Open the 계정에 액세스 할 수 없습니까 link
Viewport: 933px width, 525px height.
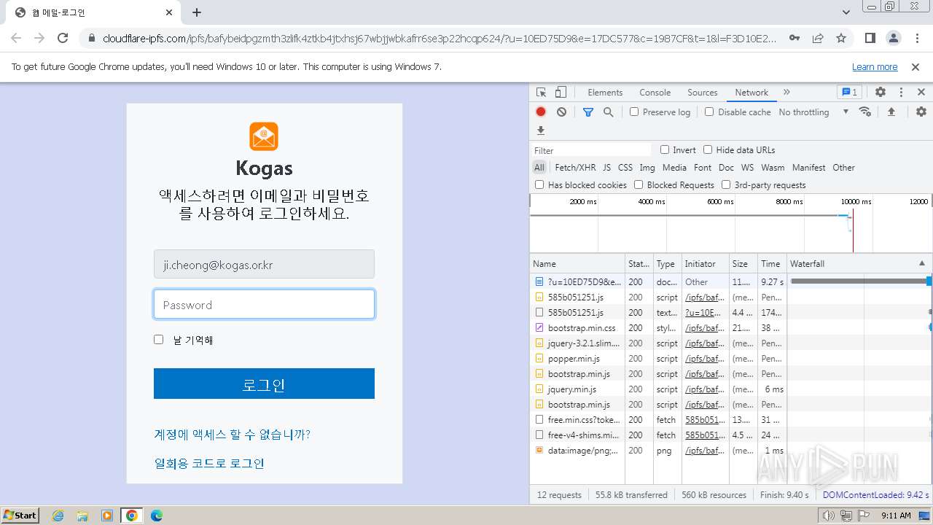[233, 435]
